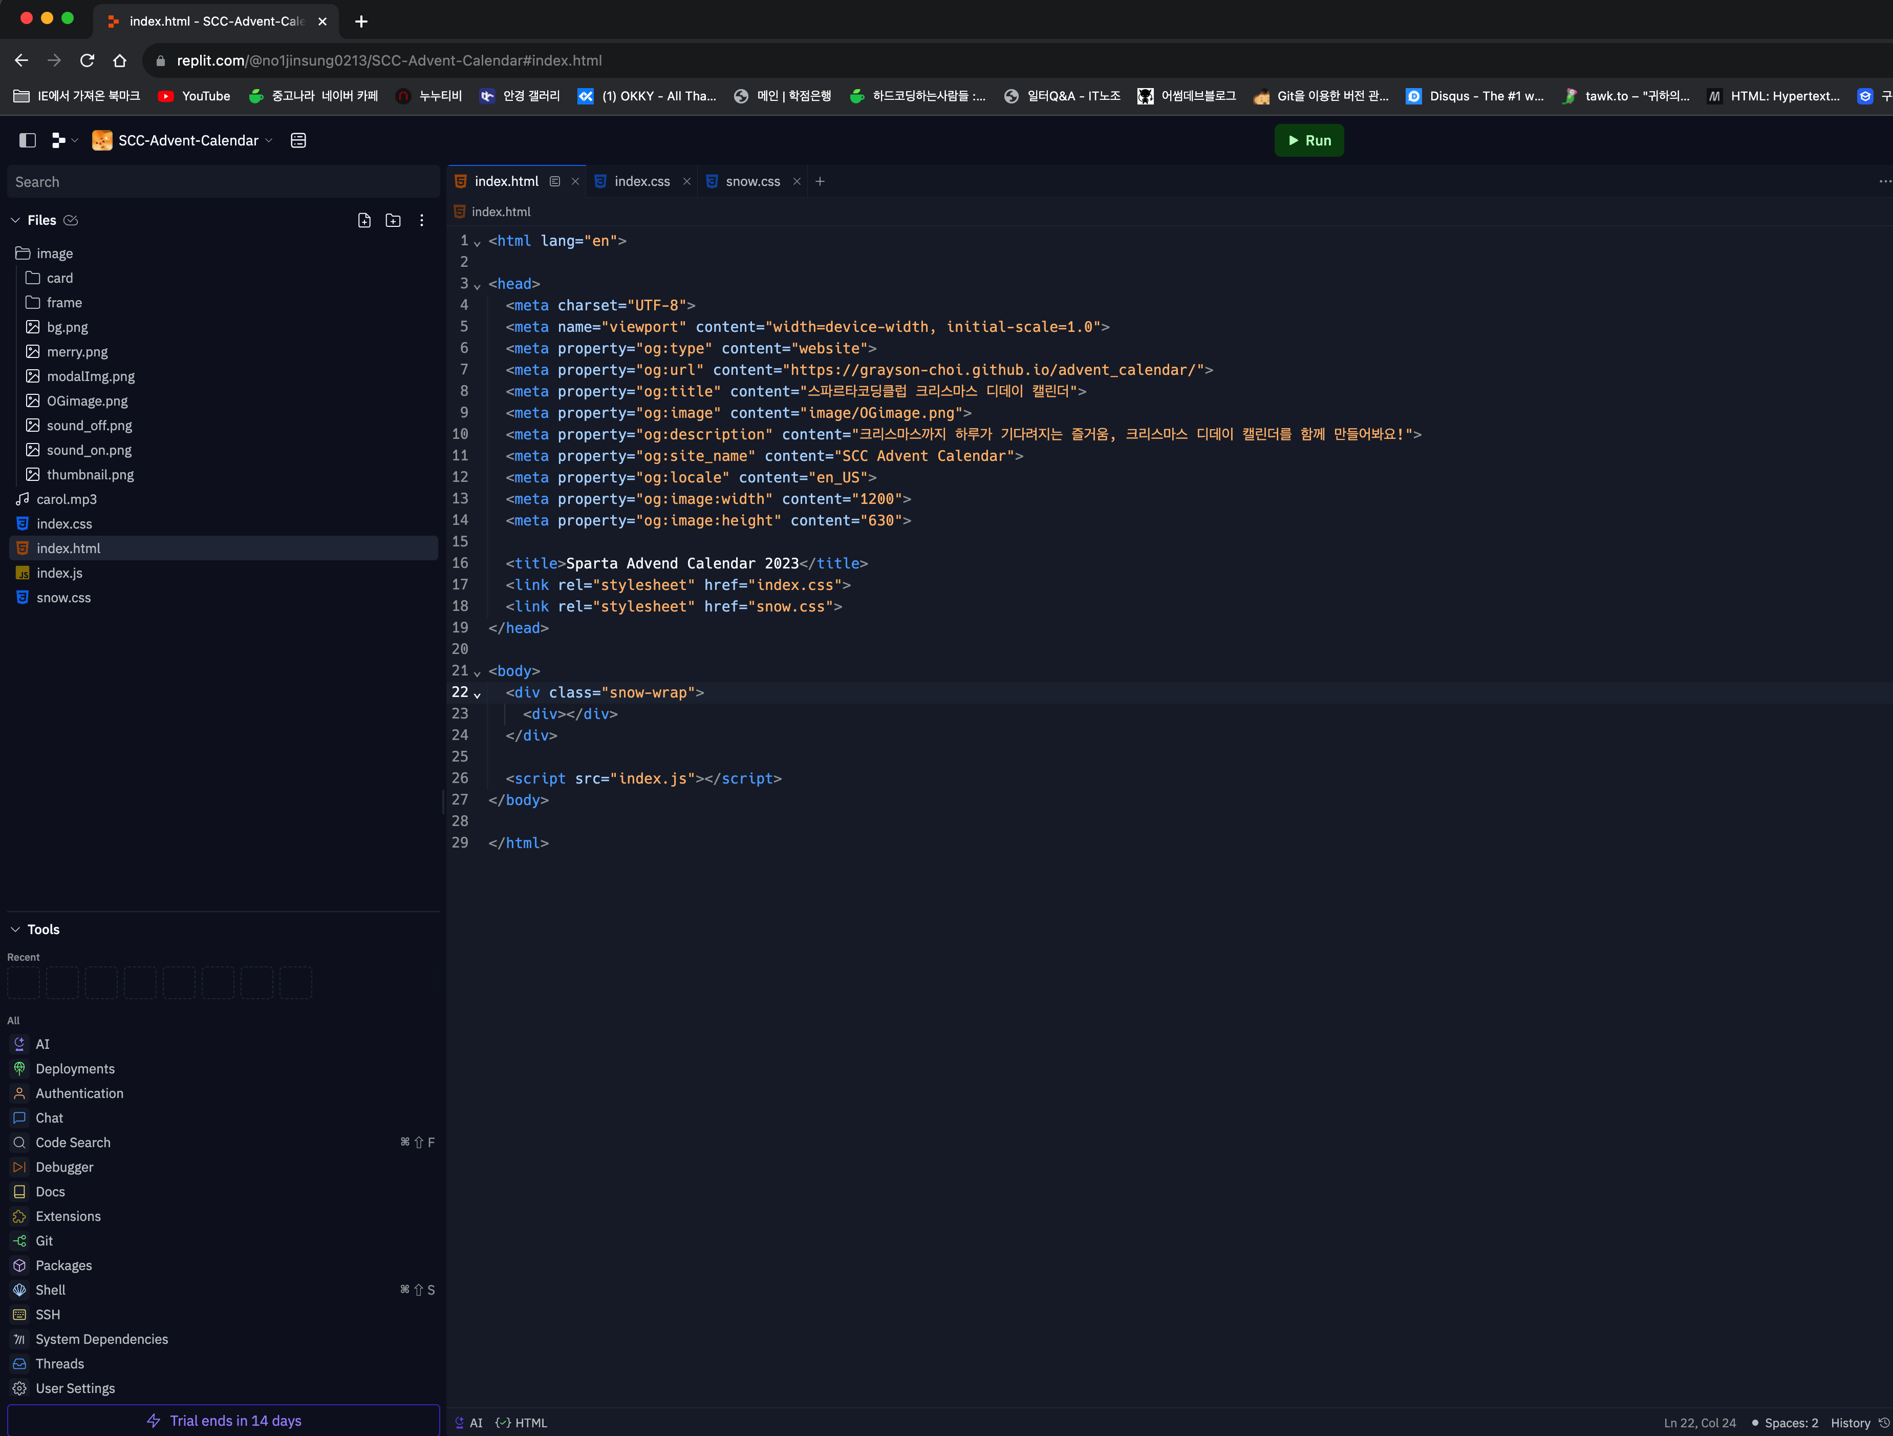Open the console pane icon beside project name

click(x=298, y=140)
